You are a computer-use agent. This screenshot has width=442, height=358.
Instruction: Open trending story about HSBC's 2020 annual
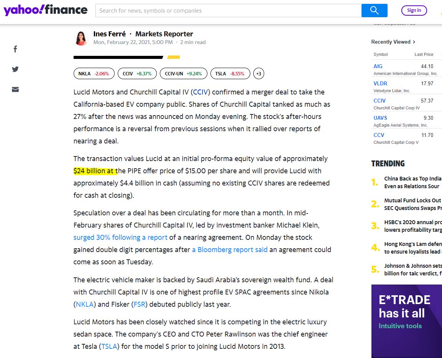(x=413, y=226)
